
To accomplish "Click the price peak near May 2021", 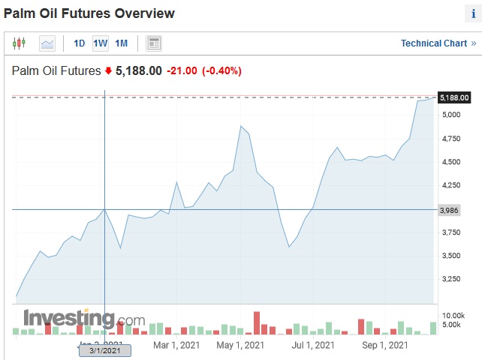I will (241, 126).
